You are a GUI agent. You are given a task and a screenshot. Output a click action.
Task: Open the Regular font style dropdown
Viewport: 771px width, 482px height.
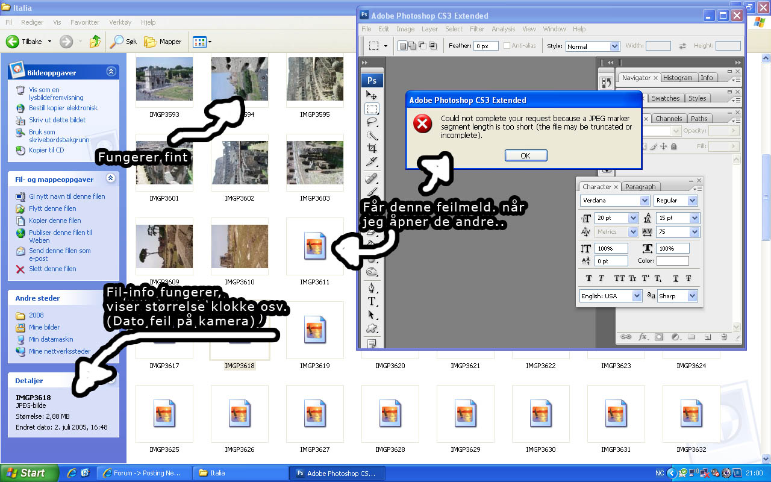[x=676, y=201]
